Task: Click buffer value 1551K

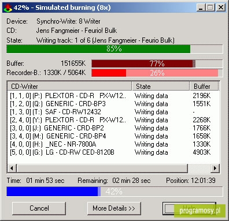Action: pos(201,104)
